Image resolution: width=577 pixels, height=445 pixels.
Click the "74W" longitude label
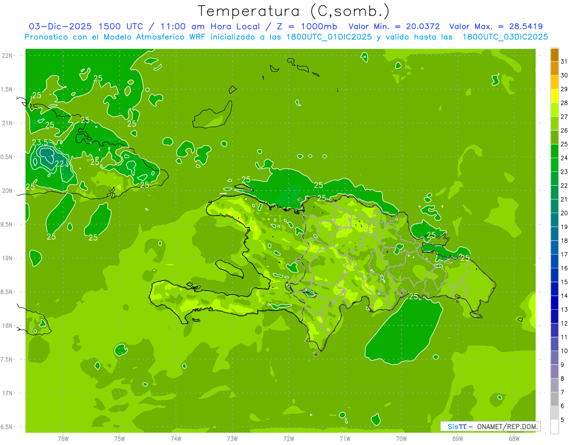[176, 438]
